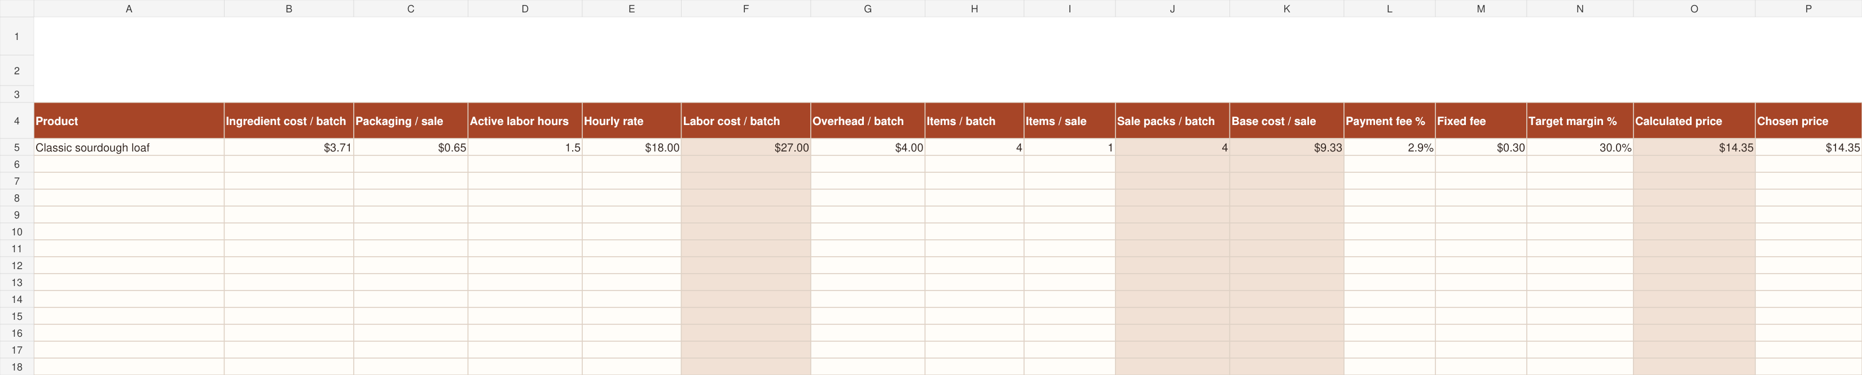Viewport: 1862px width, 375px height.
Task: Select the $14.35 cell in column O
Action: click(1694, 147)
